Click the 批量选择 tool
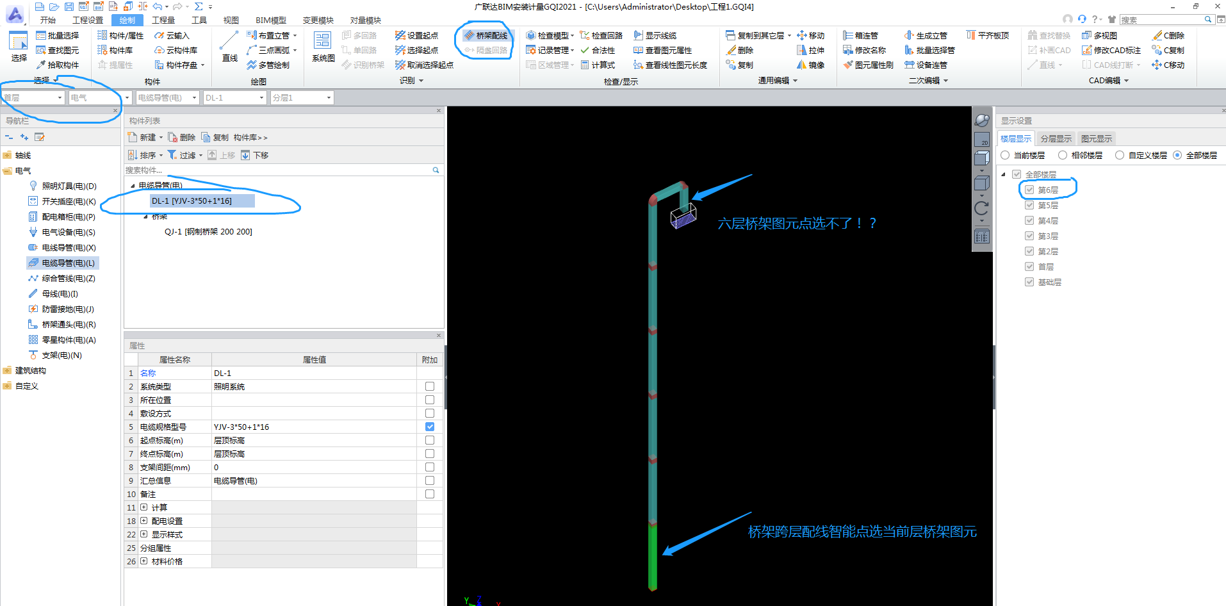The image size is (1226, 606). click(58, 35)
